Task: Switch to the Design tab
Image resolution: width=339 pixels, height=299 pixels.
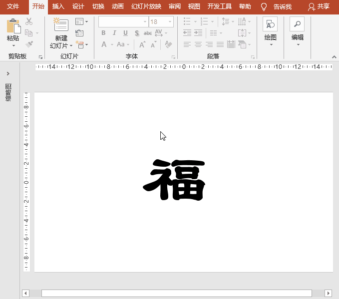Action: click(x=78, y=6)
